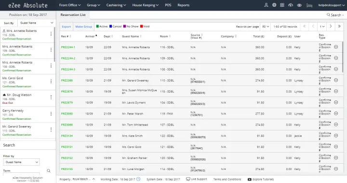Image resolution: width=347 pixels, height=183 pixels.
Task: Open reservation link PRZ3080
Action: 67,113
